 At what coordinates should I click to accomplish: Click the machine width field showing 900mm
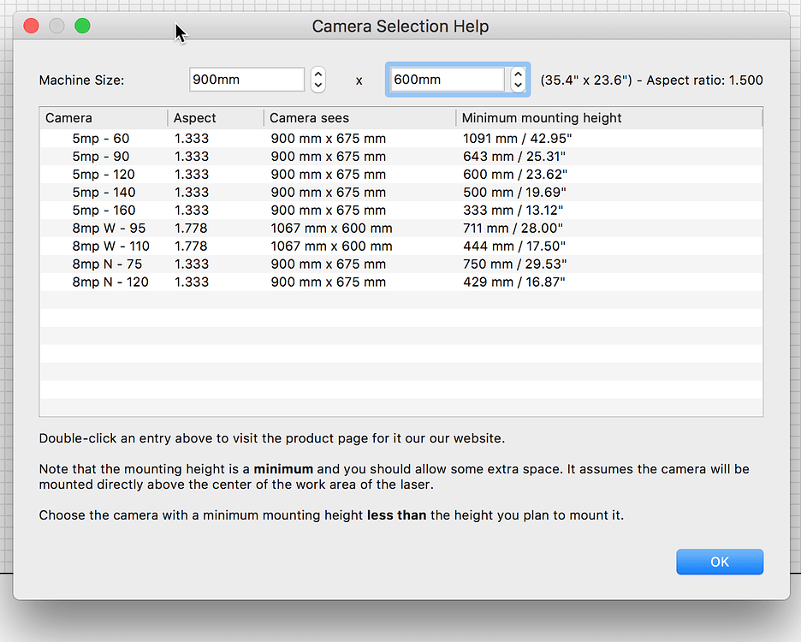pyautogui.click(x=246, y=80)
